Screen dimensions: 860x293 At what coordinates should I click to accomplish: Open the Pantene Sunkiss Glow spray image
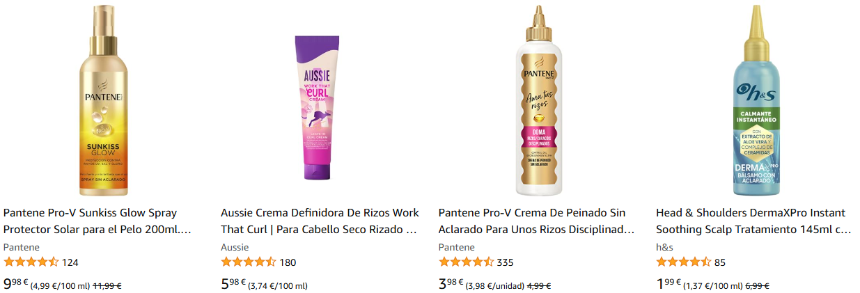pos(104,100)
